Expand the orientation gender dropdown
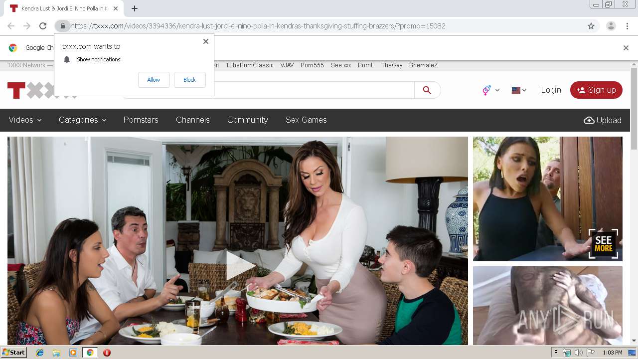The image size is (638, 359). click(490, 90)
